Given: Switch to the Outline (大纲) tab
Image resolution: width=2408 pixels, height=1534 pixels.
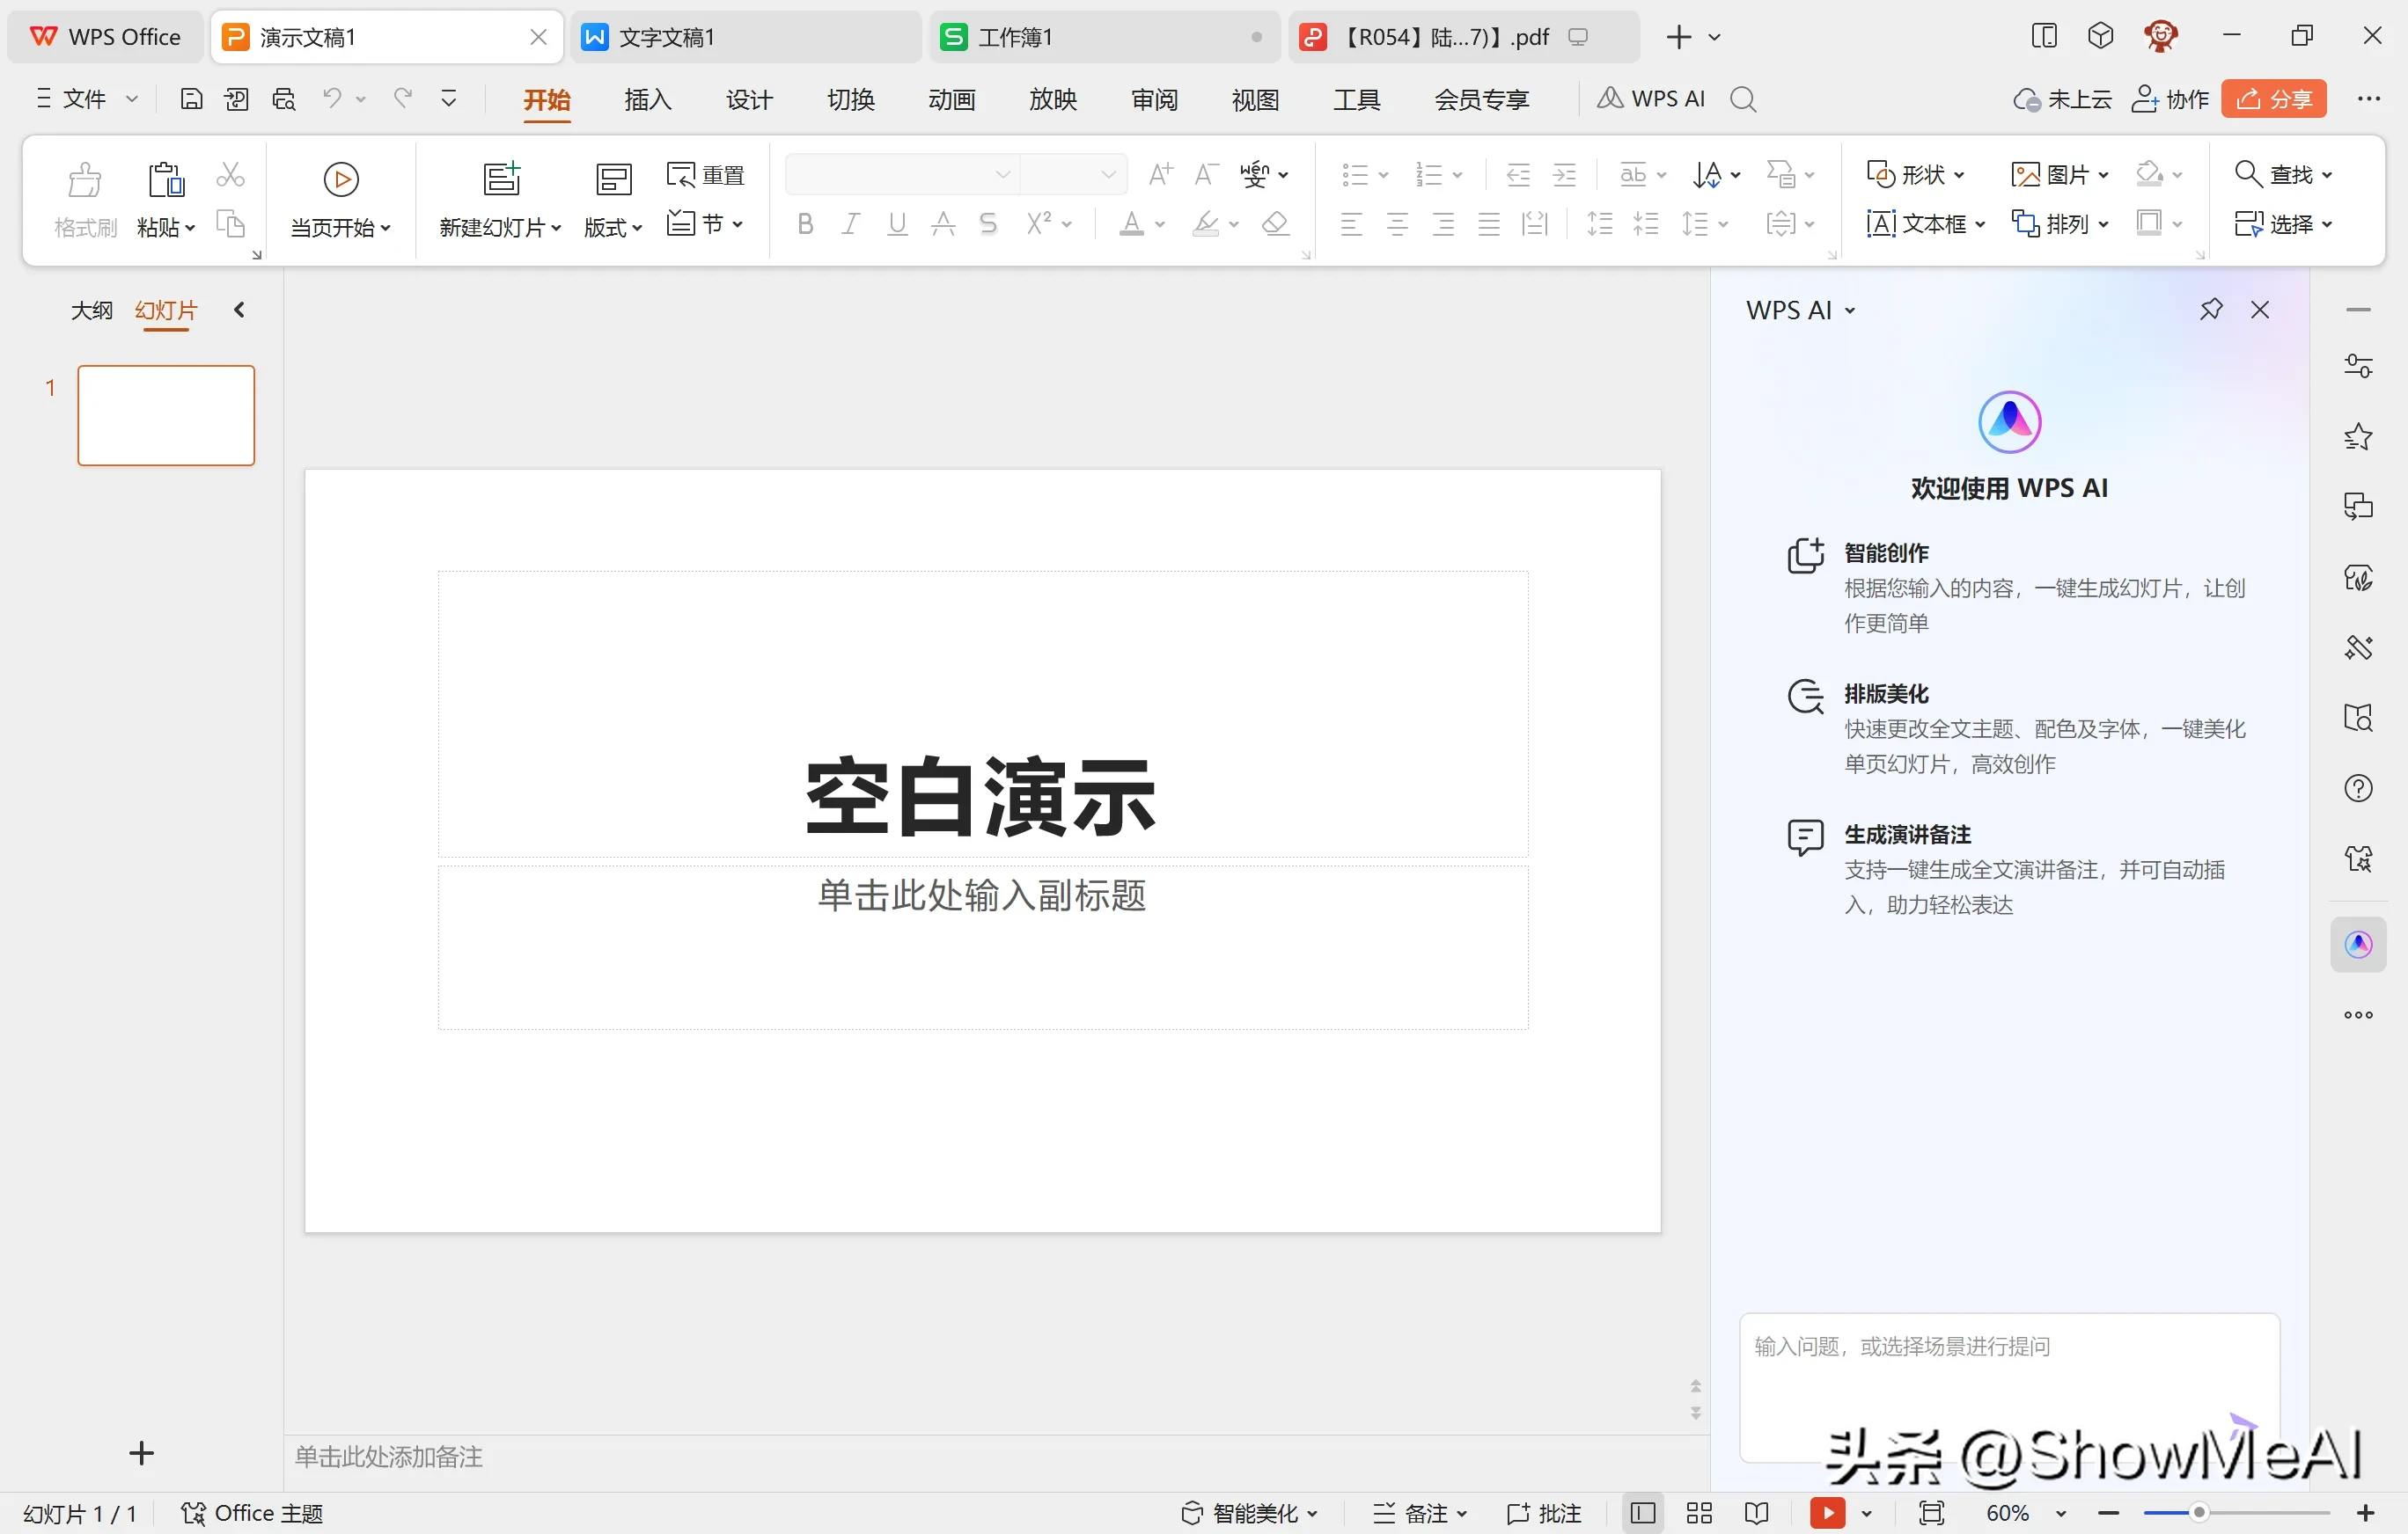Looking at the screenshot, I should click(x=91, y=310).
